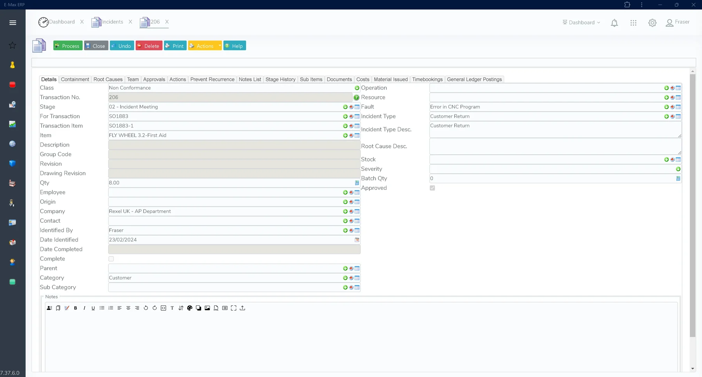Click the upload icon in Notes toolbar
Image resolution: width=702 pixels, height=377 pixels.
click(243, 308)
